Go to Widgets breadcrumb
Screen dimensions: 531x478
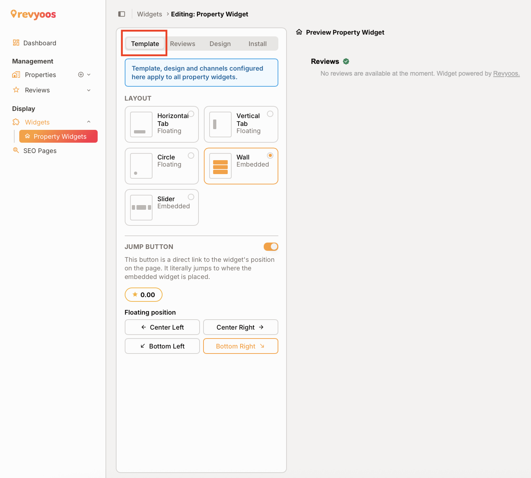[149, 14]
